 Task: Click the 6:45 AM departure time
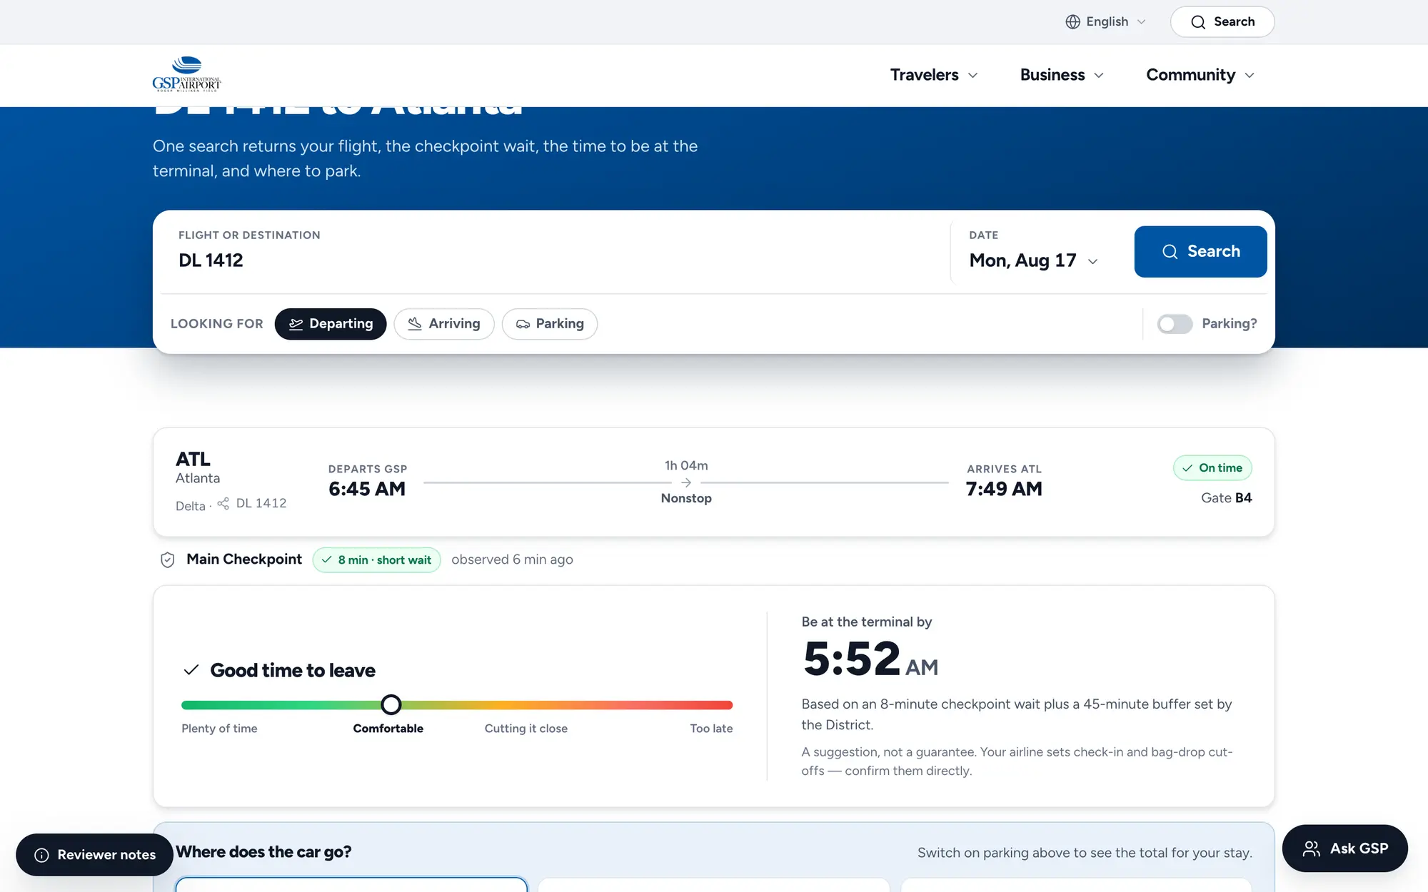(x=367, y=489)
